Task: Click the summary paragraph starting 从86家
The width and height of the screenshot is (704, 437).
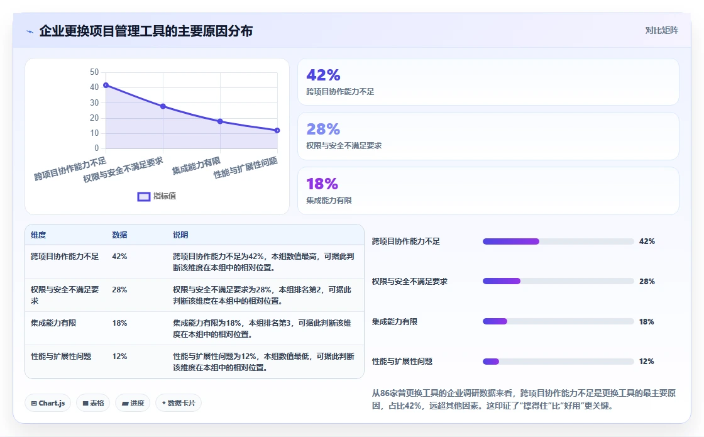Action: (x=524, y=399)
